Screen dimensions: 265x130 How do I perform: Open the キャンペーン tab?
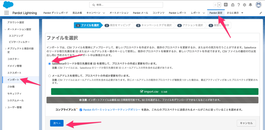click(x=93, y=13)
